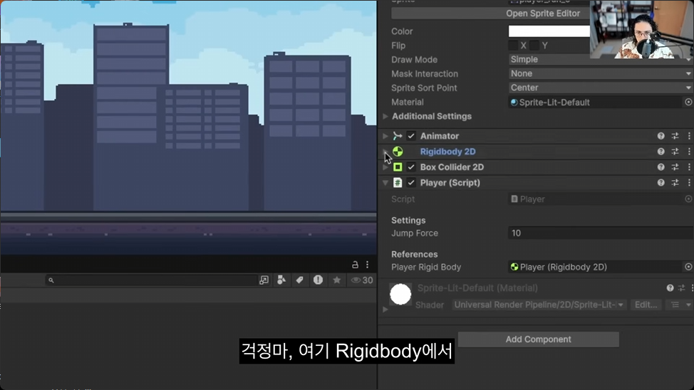Viewport: 694px width, 390px height.
Task: Click the Animator component icon
Action: coord(398,136)
